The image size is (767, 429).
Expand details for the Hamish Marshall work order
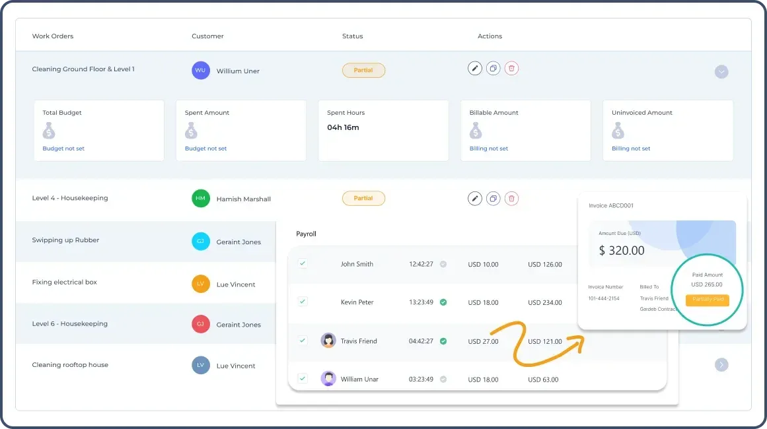[721, 198]
